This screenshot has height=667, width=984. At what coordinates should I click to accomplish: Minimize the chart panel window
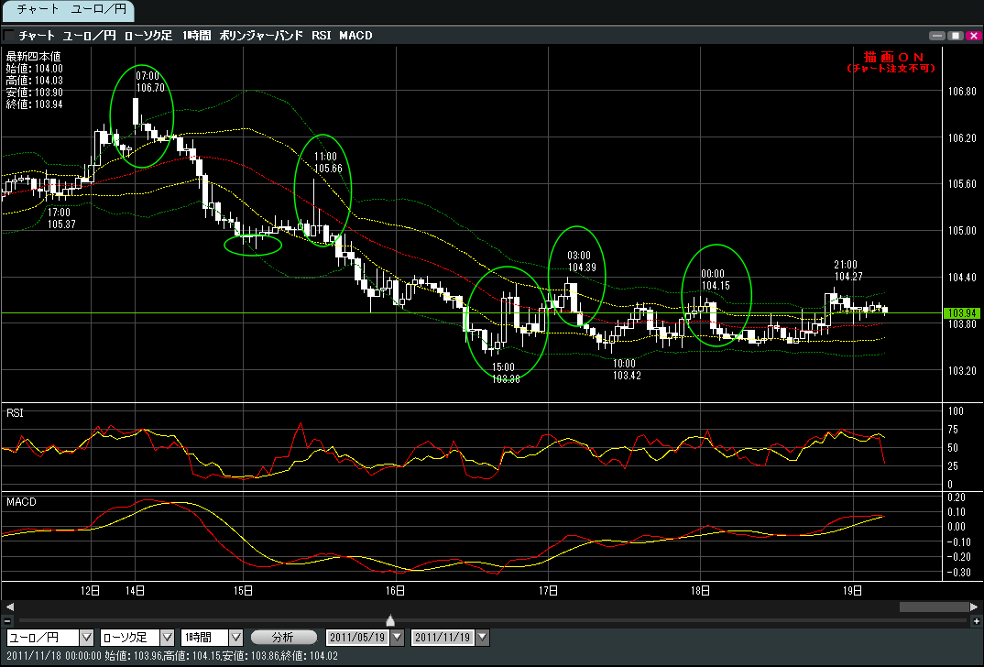[x=936, y=36]
